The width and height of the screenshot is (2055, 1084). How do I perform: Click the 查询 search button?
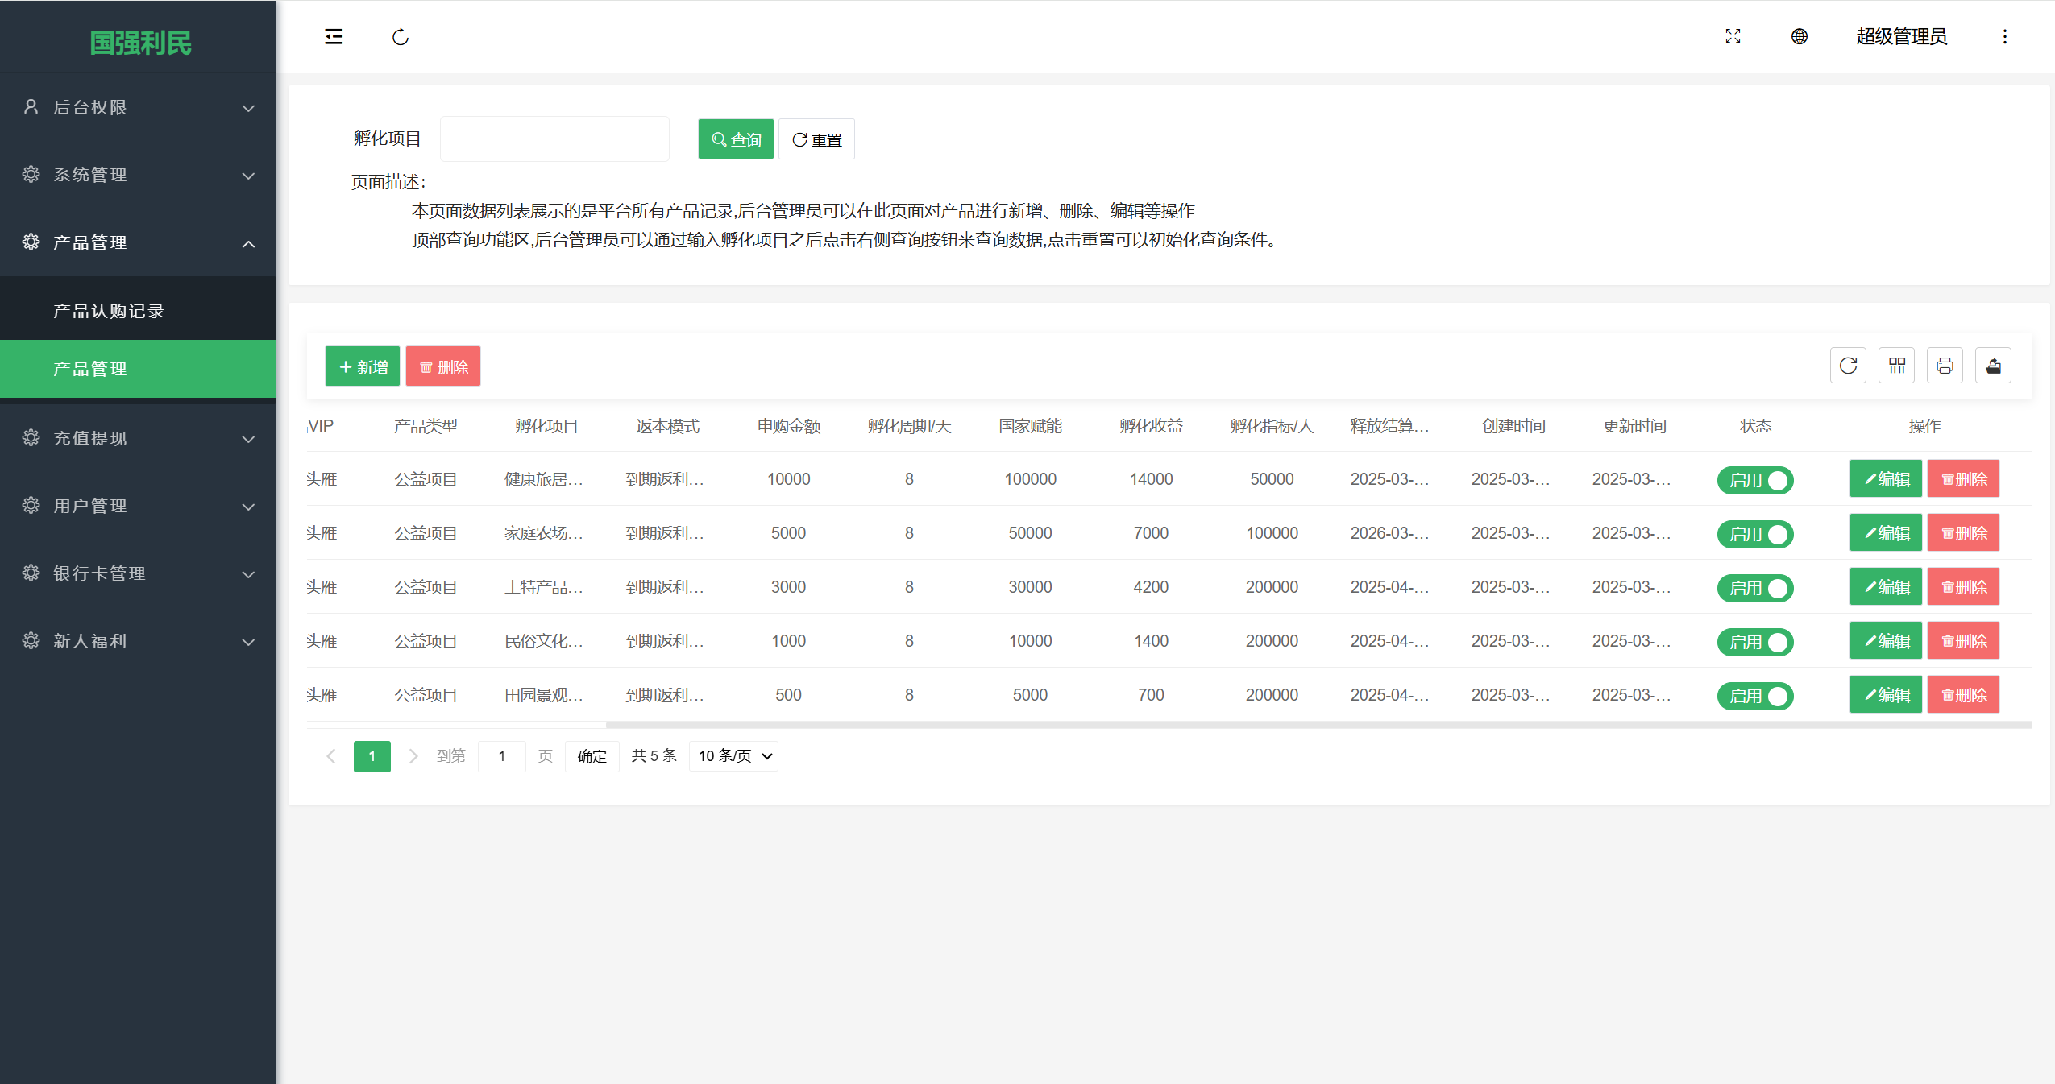point(735,139)
